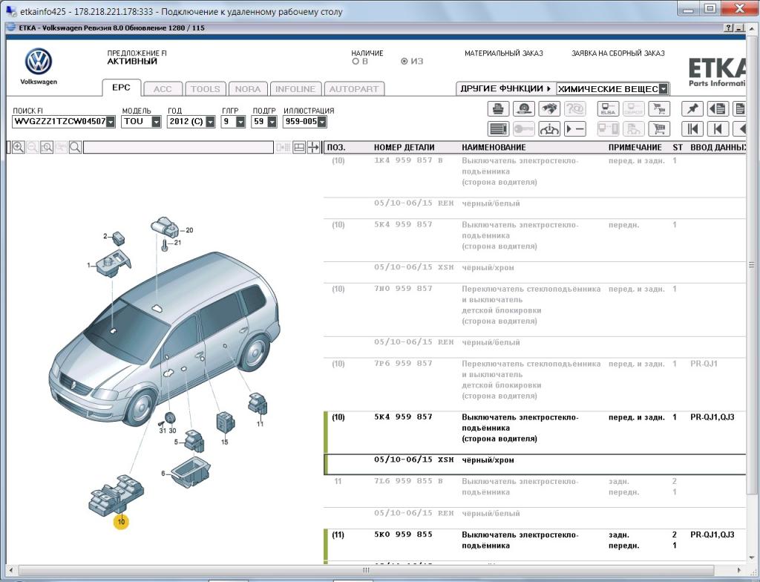Click callout 15 in the illustration
This screenshot has height=582, width=760.
click(x=224, y=442)
